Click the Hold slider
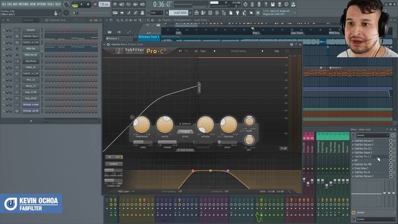The height and width of the screenshot is (224, 398). (x=227, y=142)
